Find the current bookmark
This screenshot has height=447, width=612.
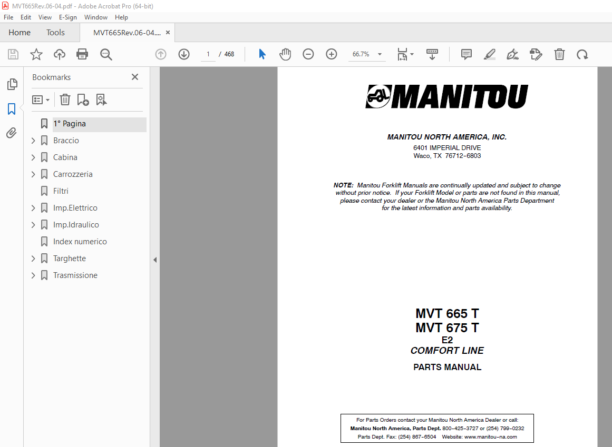click(x=102, y=100)
